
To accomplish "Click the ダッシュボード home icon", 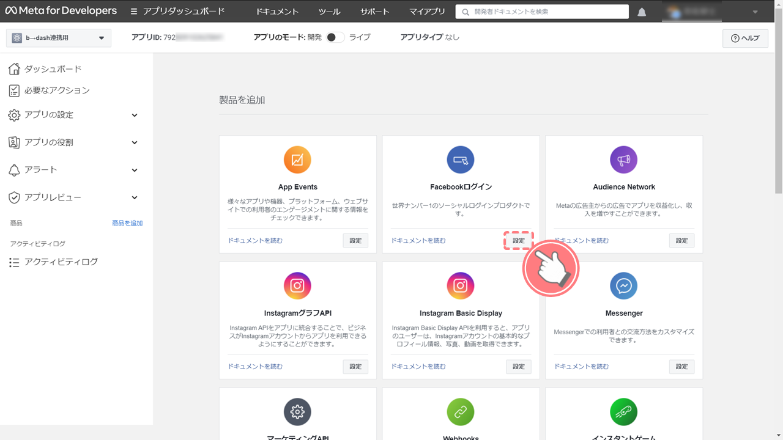I will [14, 69].
